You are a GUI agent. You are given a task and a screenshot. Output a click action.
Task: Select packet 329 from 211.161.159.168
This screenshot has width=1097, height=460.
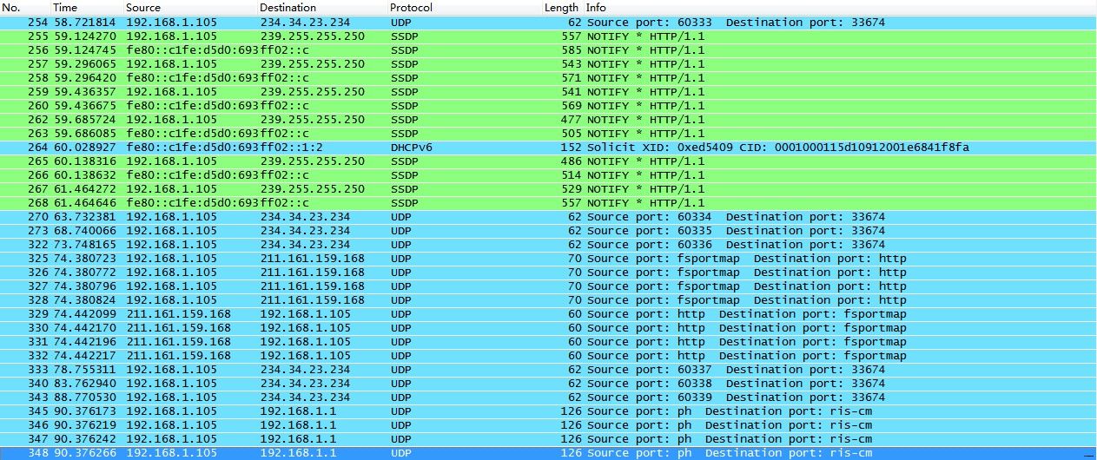click(548, 314)
